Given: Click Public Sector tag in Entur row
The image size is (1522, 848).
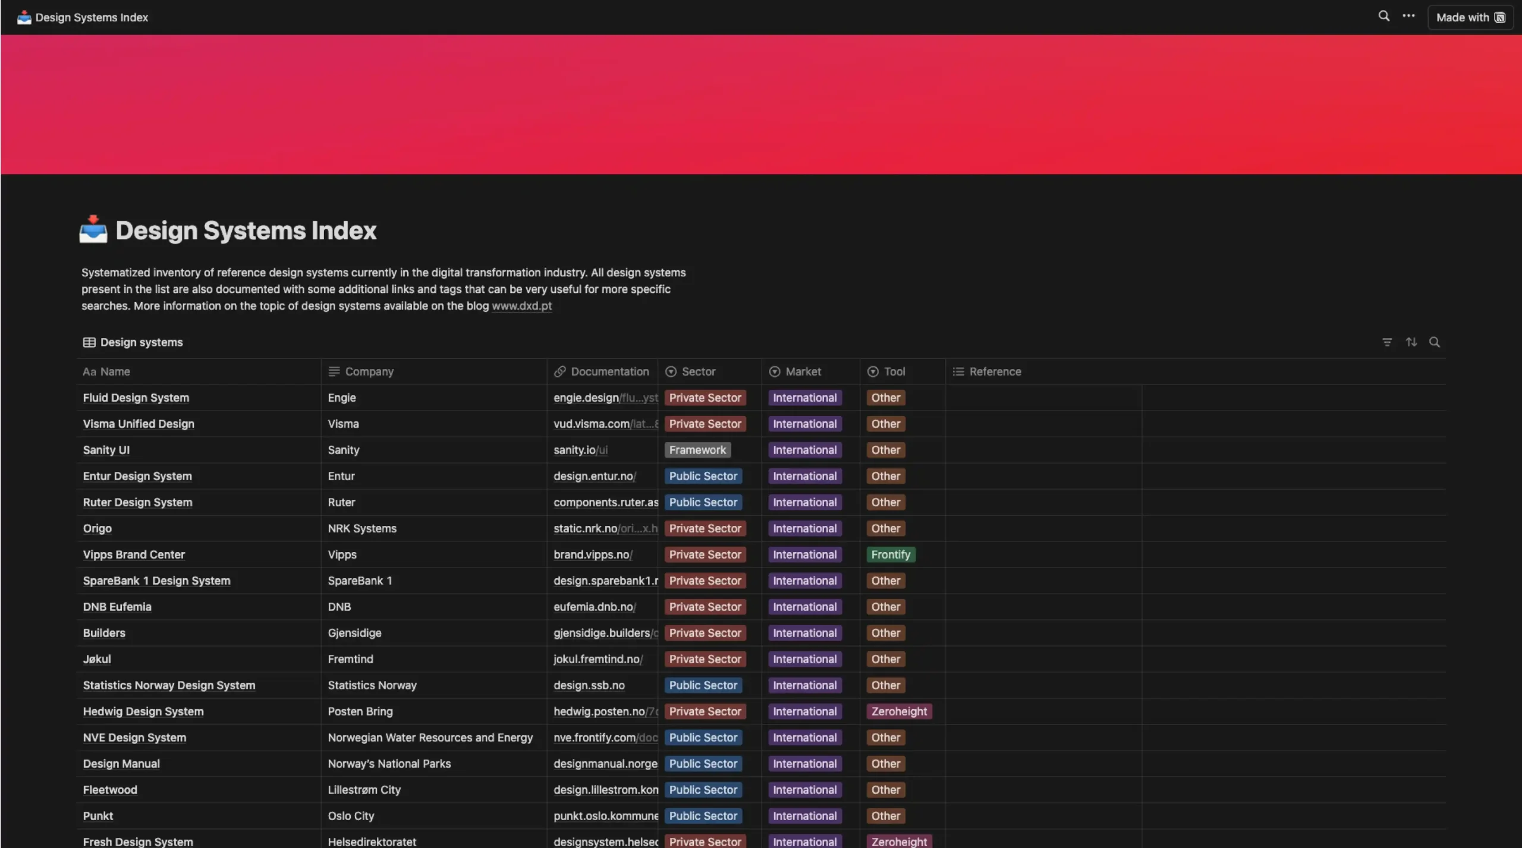Looking at the screenshot, I should pos(703,476).
